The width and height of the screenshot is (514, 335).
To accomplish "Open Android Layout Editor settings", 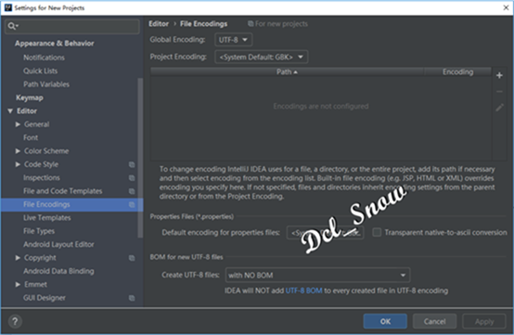I will pyautogui.click(x=58, y=245).
